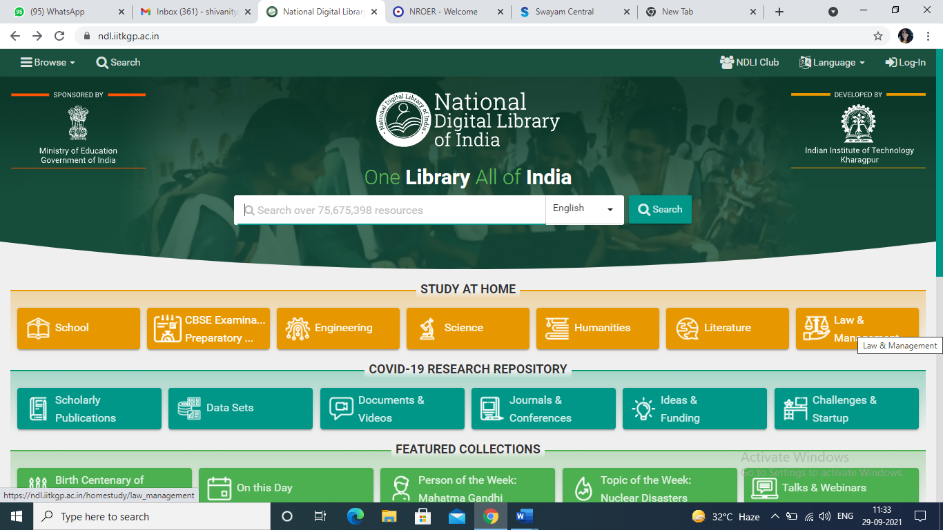Select the School study tile icon
This screenshot has height=530, width=943.
coord(39,328)
